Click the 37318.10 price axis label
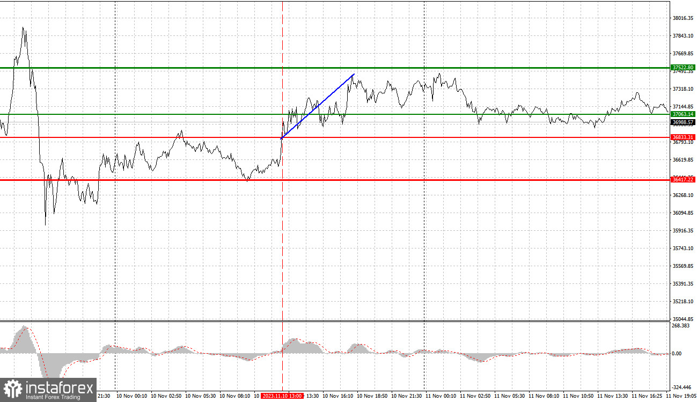The height and width of the screenshot is (402, 697). (x=683, y=89)
